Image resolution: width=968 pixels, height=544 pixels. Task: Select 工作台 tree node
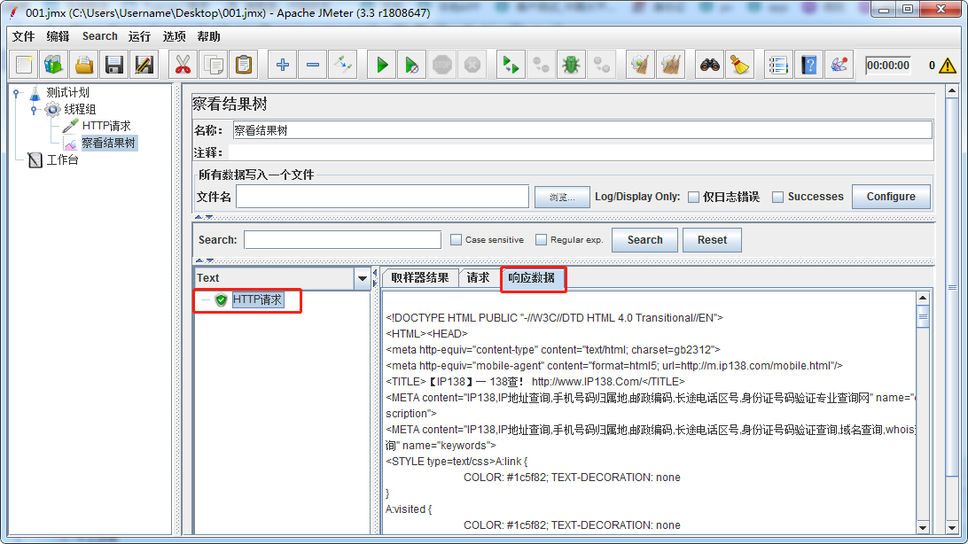(x=62, y=160)
